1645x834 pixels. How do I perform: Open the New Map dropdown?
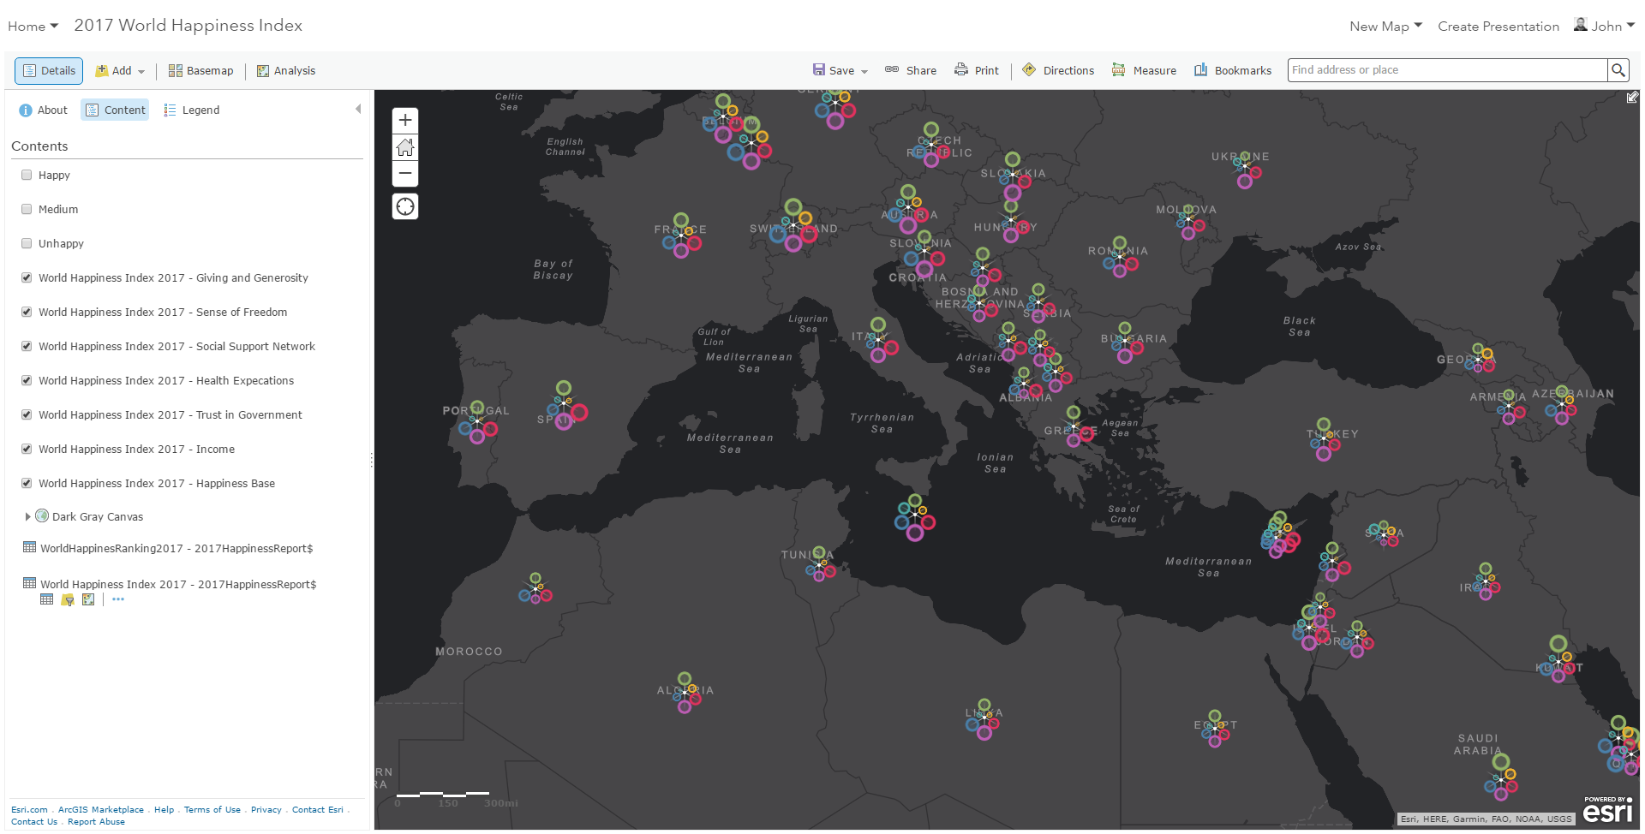[x=1385, y=26]
